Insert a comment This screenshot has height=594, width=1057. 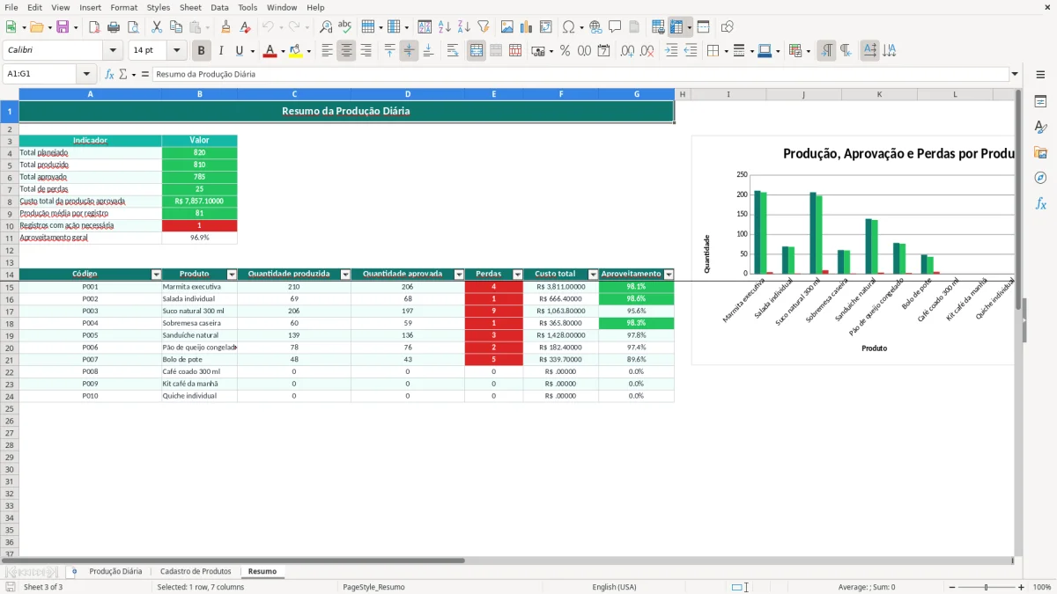click(x=615, y=27)
